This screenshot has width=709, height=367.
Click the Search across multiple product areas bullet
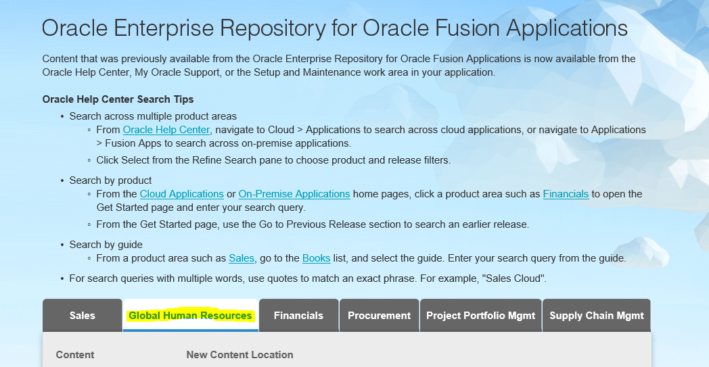(x=153, y=116)
